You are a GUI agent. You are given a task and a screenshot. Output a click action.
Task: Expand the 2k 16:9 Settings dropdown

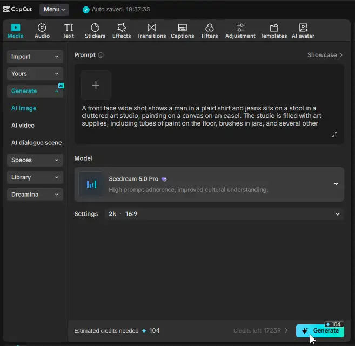[x=224, y=214]
